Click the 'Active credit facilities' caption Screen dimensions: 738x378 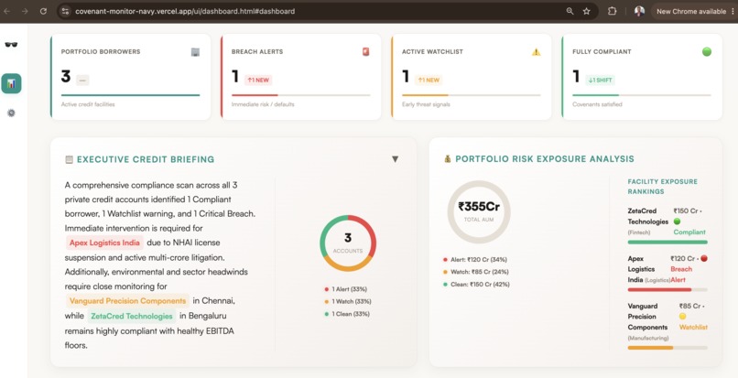[x=88, y=104]
